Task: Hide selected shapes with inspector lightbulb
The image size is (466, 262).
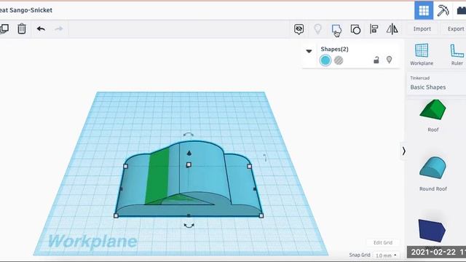Action: (389, 60)
